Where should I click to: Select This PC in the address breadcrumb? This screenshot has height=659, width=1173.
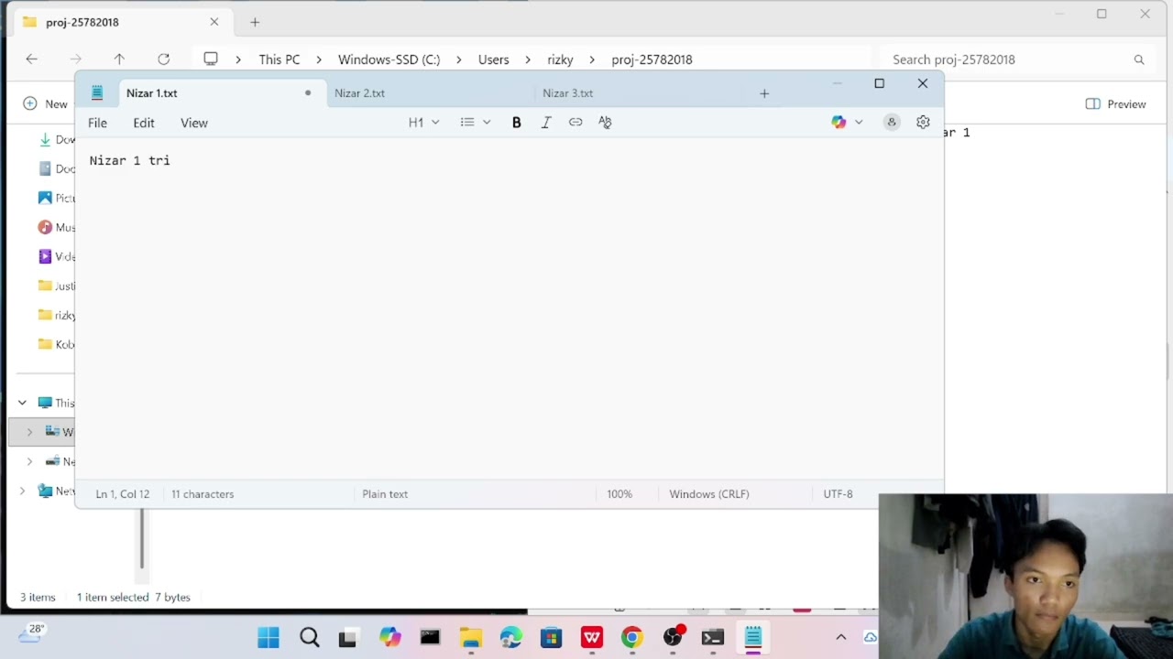point(280,59)
